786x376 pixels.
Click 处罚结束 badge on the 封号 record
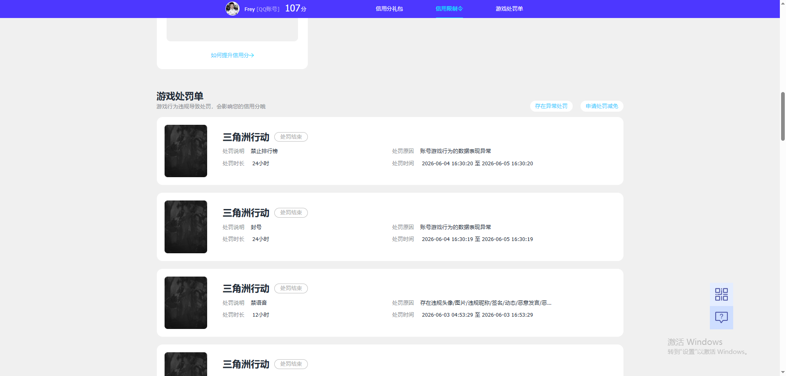pyautogui.click(x=291, y=213)
